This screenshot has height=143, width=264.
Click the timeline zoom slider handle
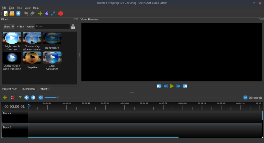click(x=58, y=97)
